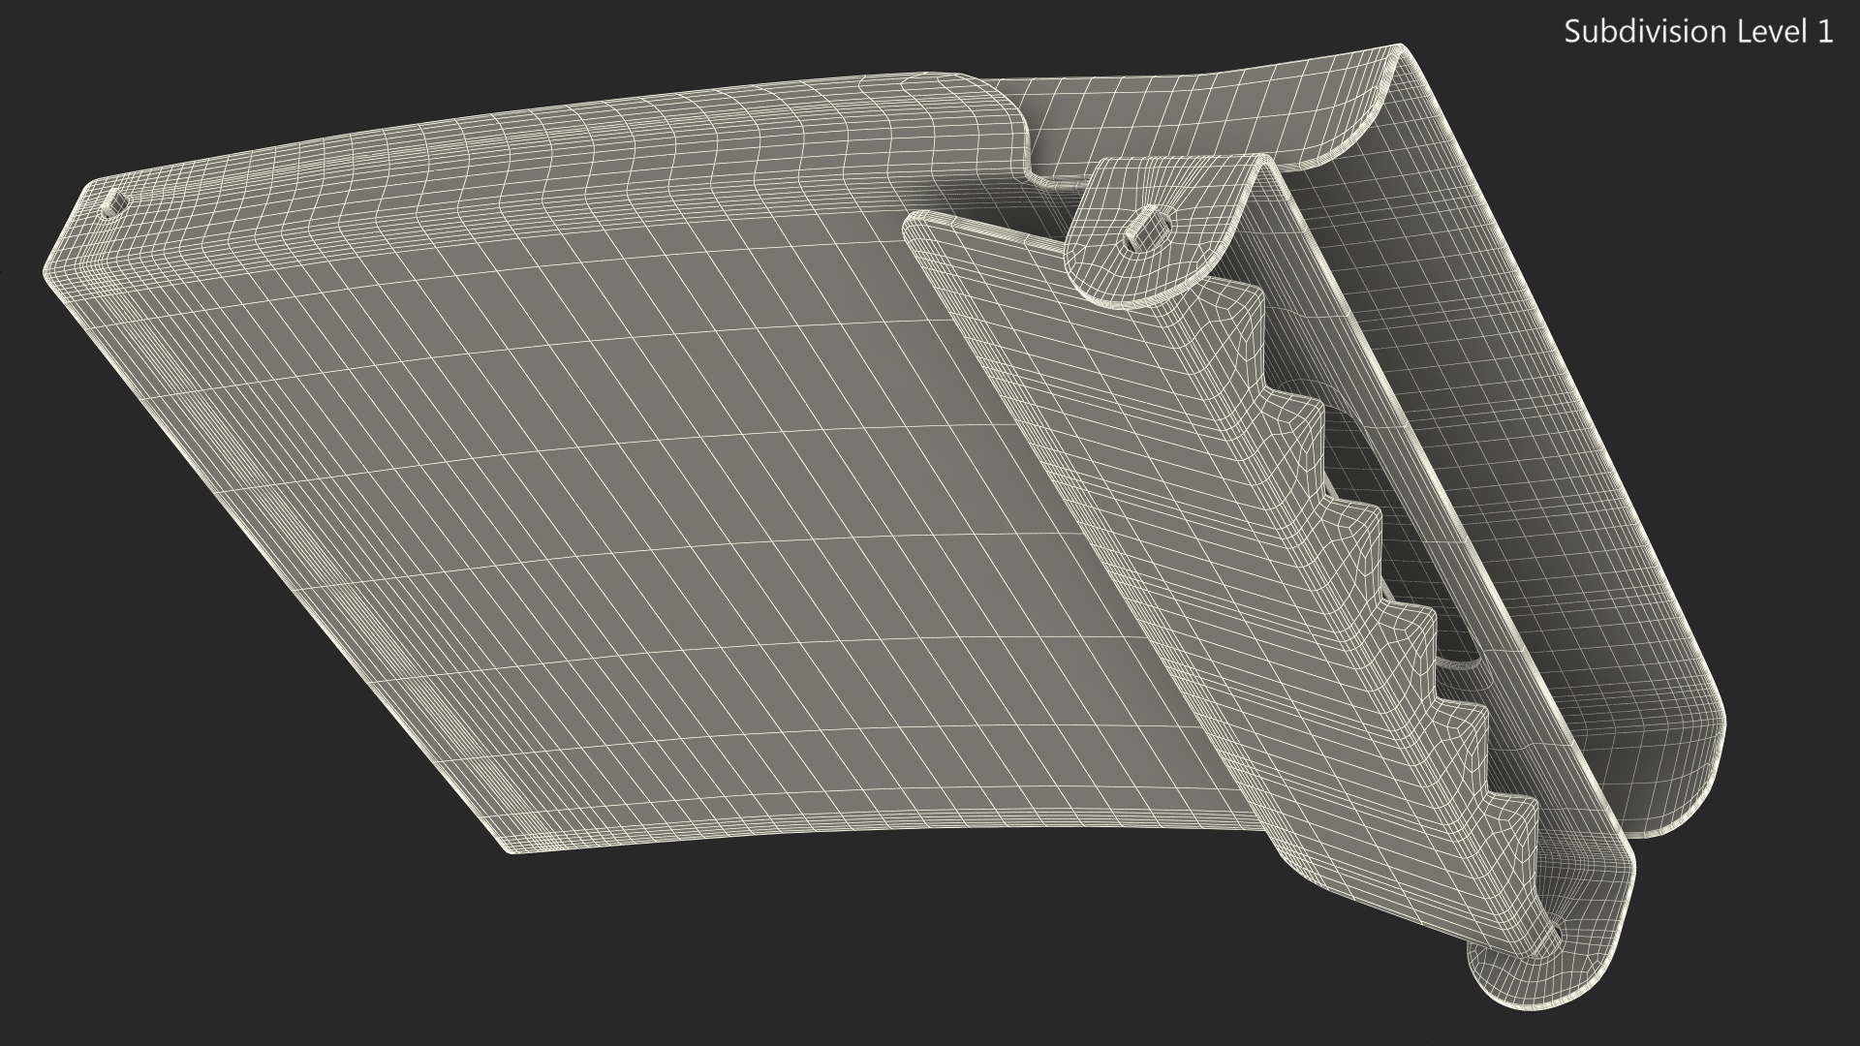This screenshot has width=1860, height=1046.
Task: Click the digit '1' in the label
Action: point(1824,32)
